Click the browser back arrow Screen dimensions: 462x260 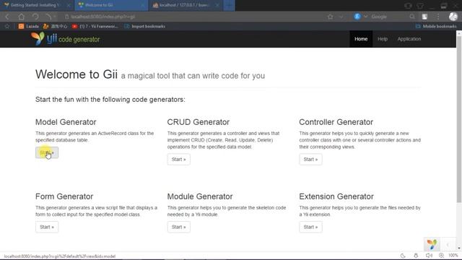point(7,17)
